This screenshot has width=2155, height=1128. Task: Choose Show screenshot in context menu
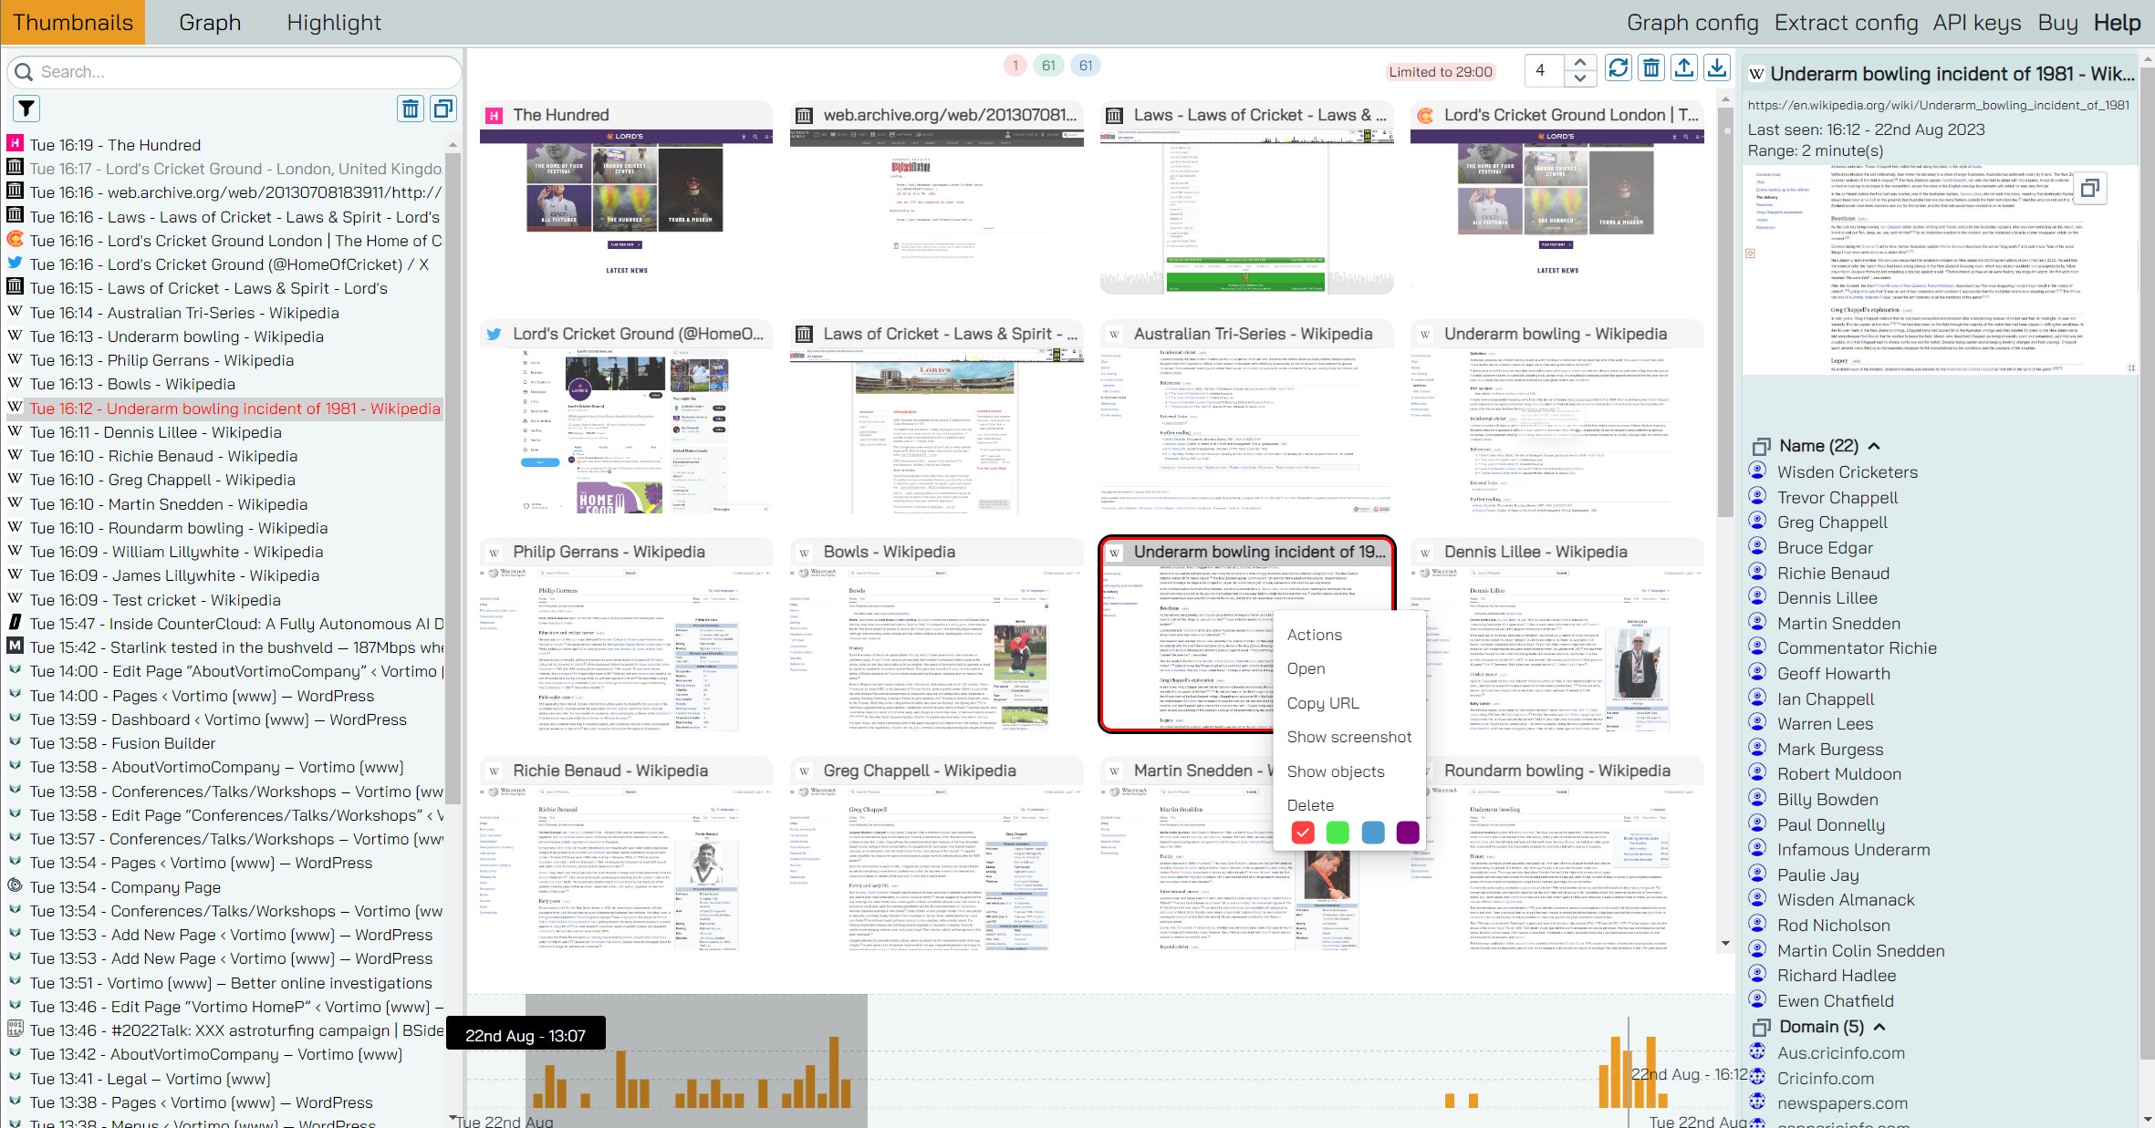click(1348, 737)
